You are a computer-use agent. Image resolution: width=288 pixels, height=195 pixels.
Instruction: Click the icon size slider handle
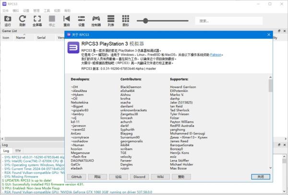click(145, 21)
